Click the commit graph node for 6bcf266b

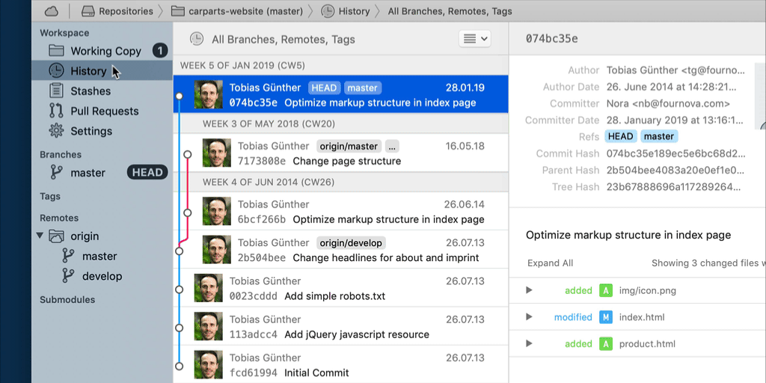tap(187, 212)
